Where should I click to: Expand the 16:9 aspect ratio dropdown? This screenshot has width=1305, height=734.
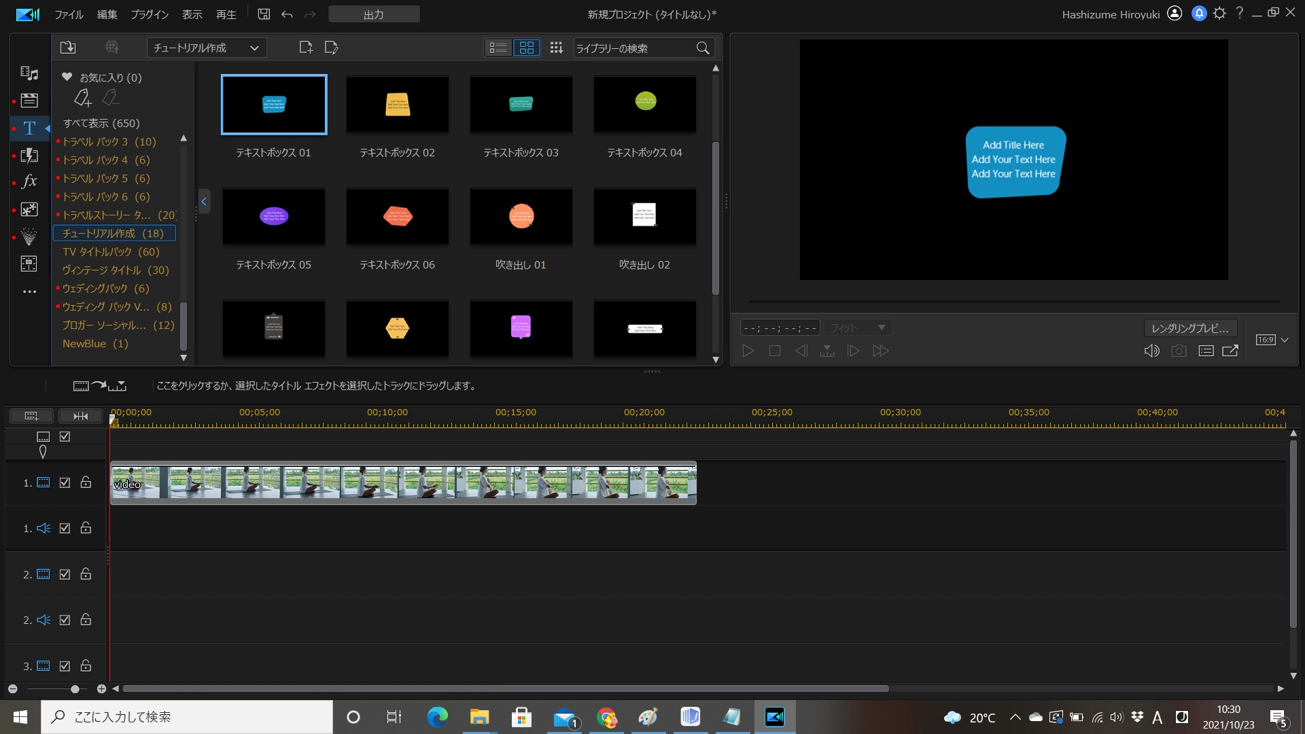tap(1284, 340)
